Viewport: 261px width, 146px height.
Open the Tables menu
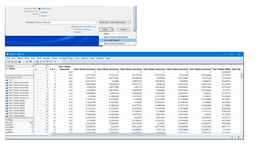(x=20, y=58)
